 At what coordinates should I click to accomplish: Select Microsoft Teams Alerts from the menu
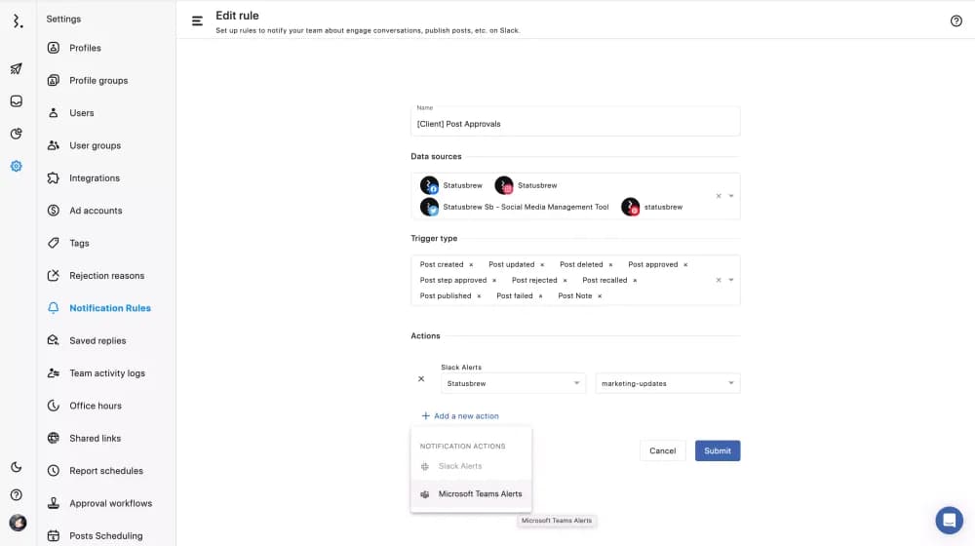(480, 494)
